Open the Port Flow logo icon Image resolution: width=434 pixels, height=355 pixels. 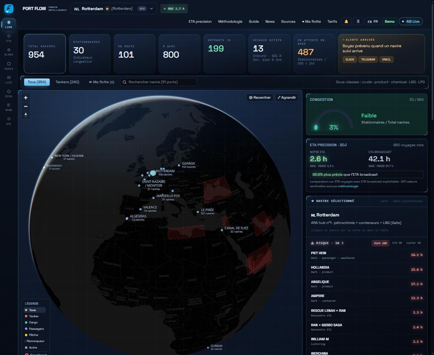click(9, 9)
